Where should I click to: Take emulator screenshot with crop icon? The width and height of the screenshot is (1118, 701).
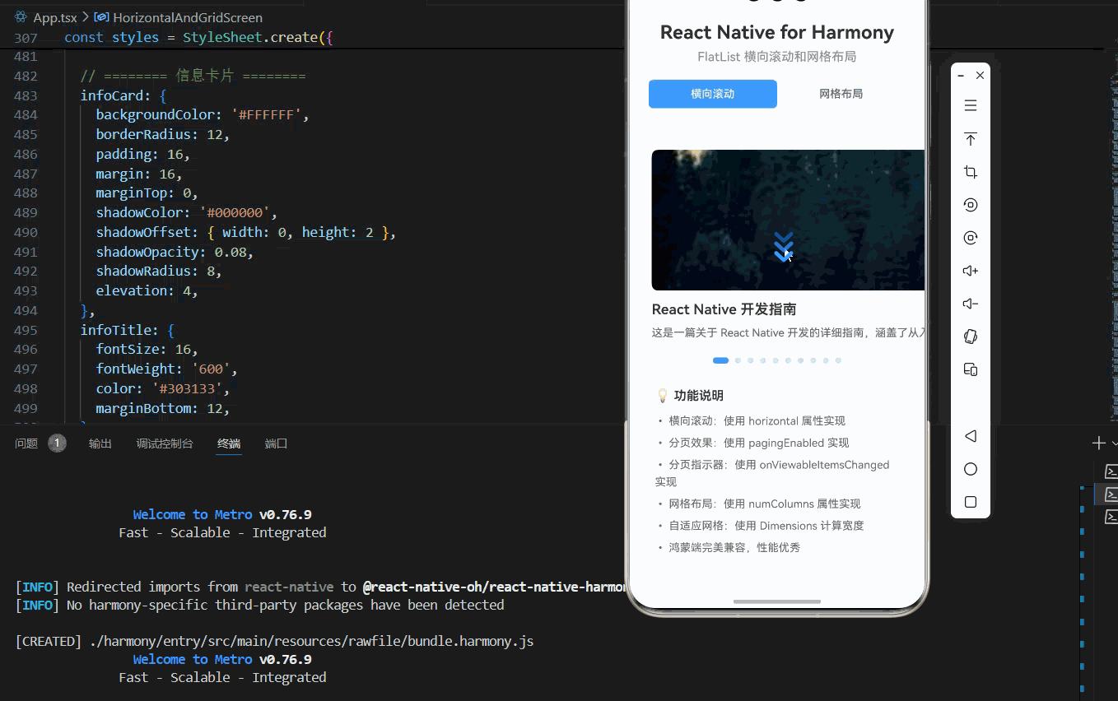[971, 172]
